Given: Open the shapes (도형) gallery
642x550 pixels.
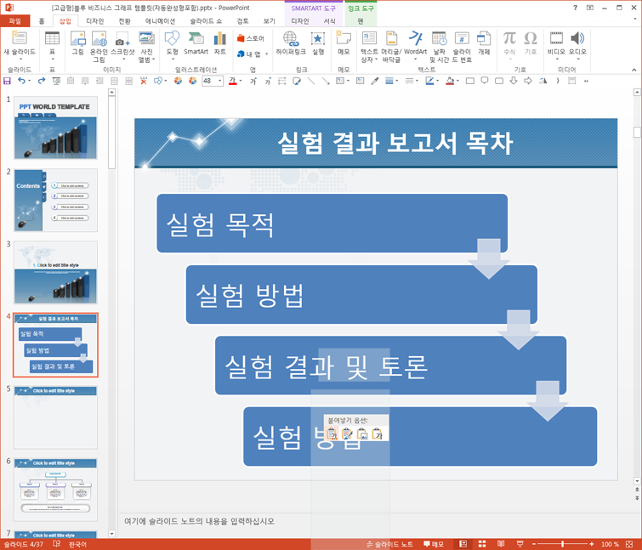Looking at the screenshot, I should tap(172, 45).
